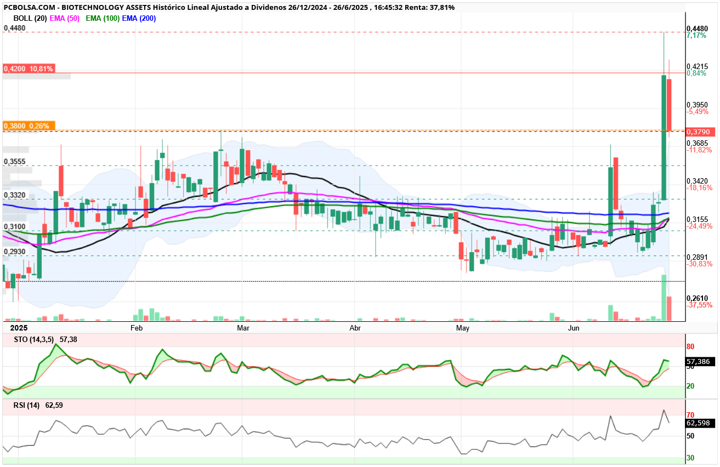Image resolution: width=720 pixels, height=467 pixels.
Task: Click the Mar month label on time axis
Action: (243, 328)
